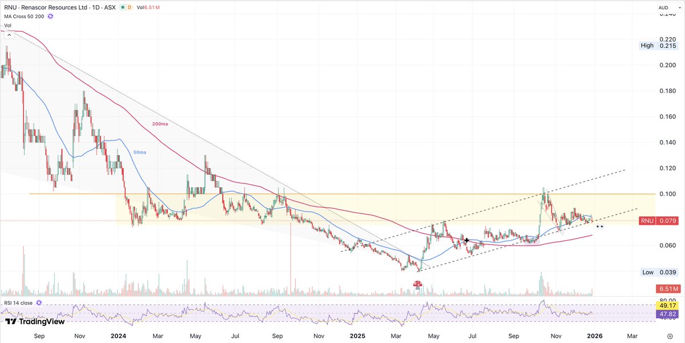Click the MA Cross indicator refresh icon
This screenshot has width=685, height=343.
(x=50, y=17)
